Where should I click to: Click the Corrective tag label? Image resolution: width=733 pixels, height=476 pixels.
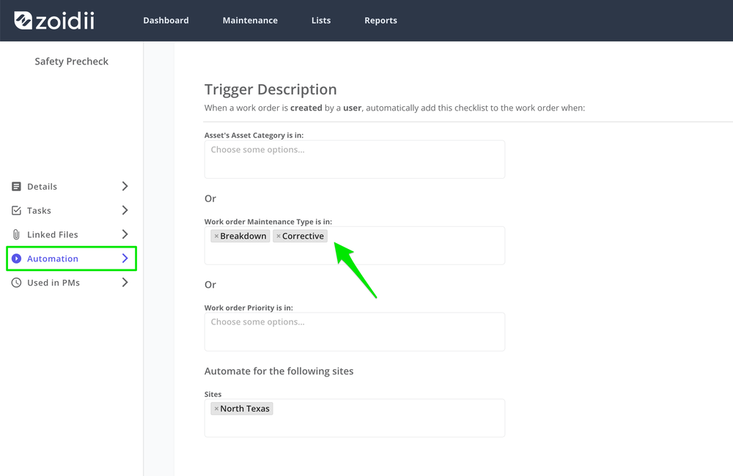pyautogui.click(x=303, y=237)
